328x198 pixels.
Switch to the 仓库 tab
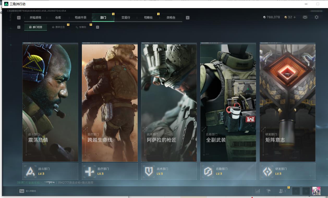pyautogui.click(x=58, y=17)
